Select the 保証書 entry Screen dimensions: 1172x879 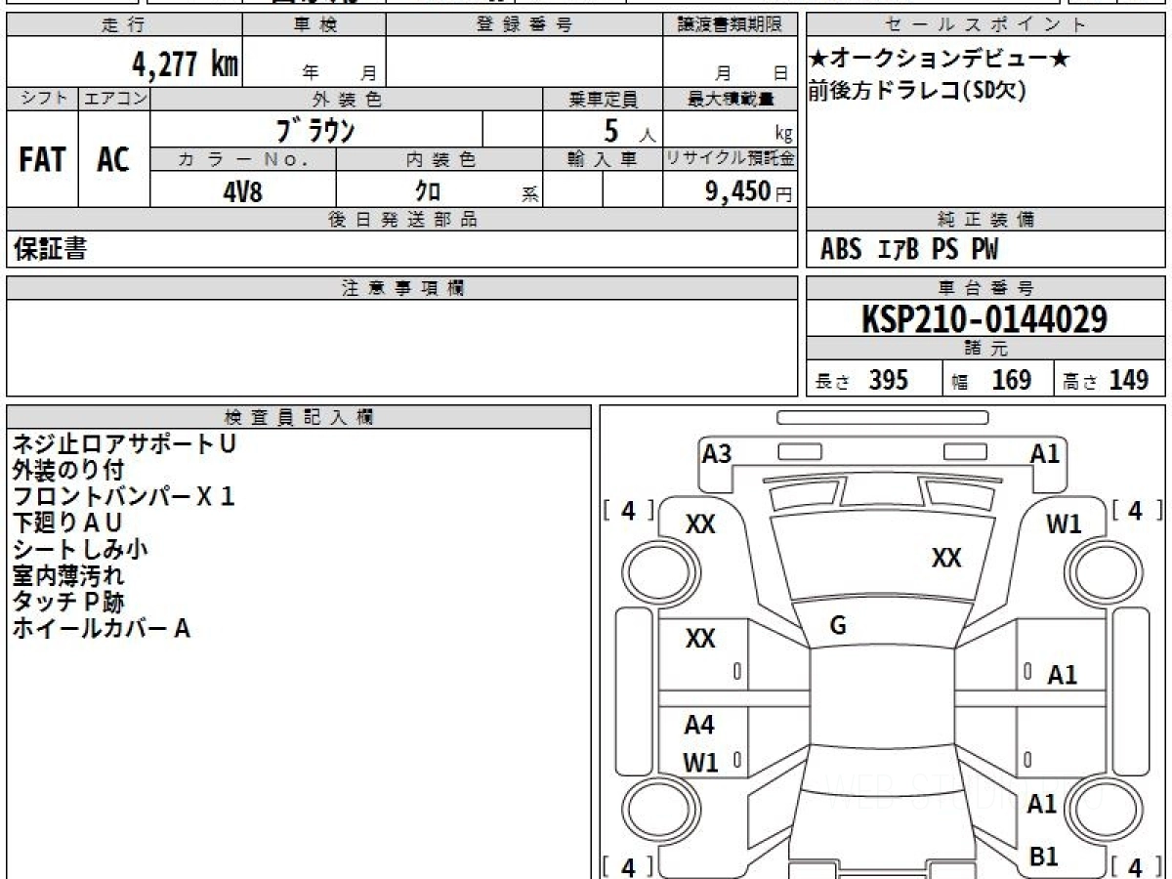point(50,249)
